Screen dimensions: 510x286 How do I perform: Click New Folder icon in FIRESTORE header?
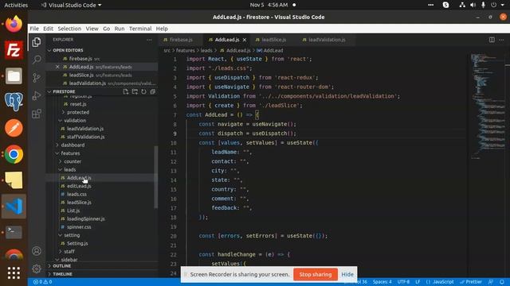click(135, 92)
